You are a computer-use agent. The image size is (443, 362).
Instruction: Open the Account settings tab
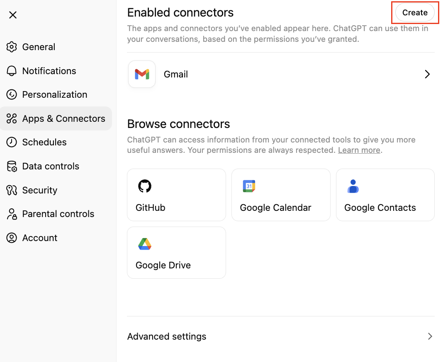click(x=39, y=238)
